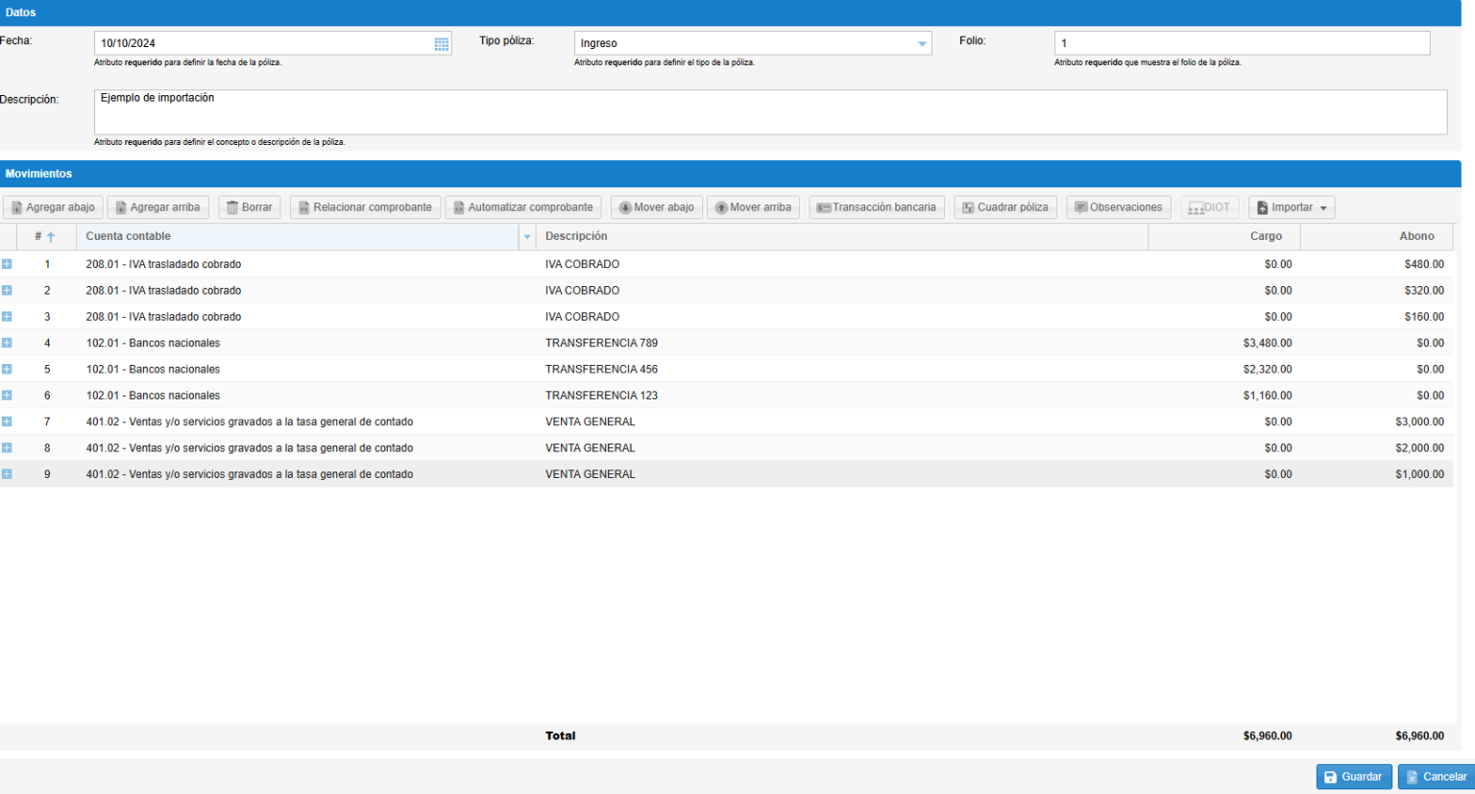
Task: Click Automatizar comprobante in the toolbar
Action: pos(522,207)
